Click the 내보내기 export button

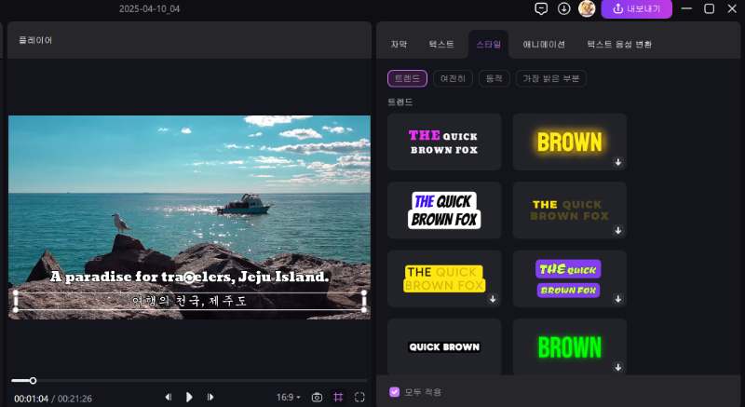[637, 8]
